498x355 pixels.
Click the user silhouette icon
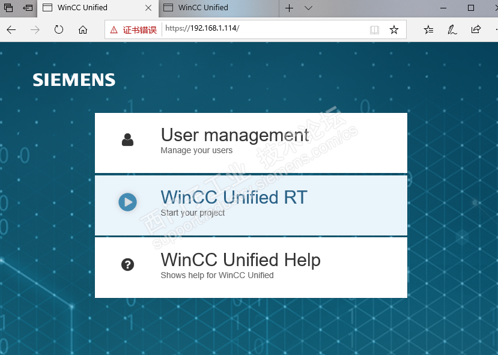pos(128,140)
